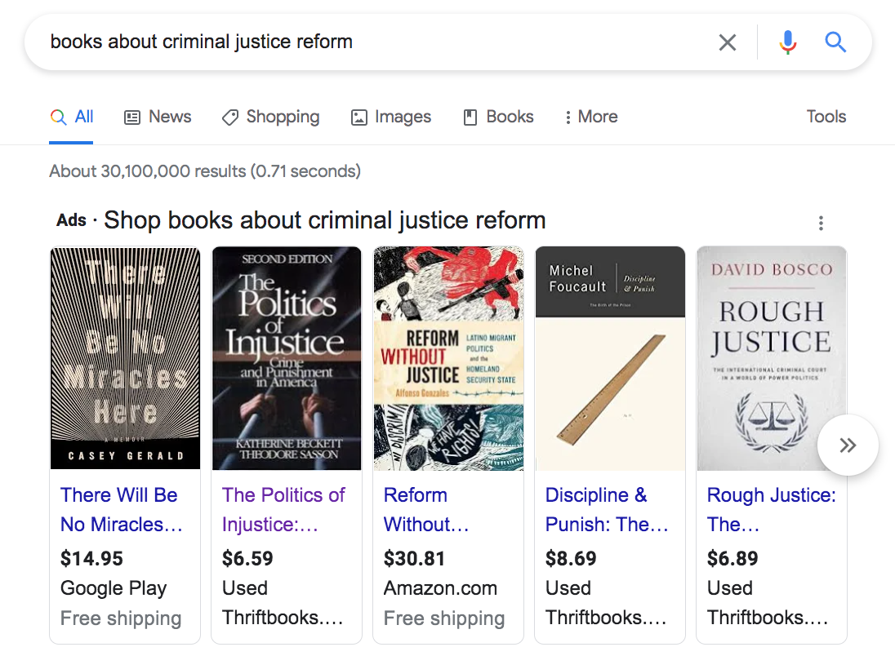This screenshot has height=656, width=895.
Task: Open the Shopping tab
Action: point(270,117)
